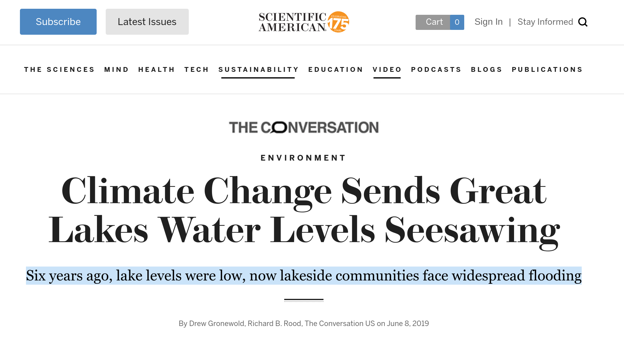The height and width of the screenshot is (355, 624).
Task: Open search with the magnifying glass icon
Action: coord(583,22)
